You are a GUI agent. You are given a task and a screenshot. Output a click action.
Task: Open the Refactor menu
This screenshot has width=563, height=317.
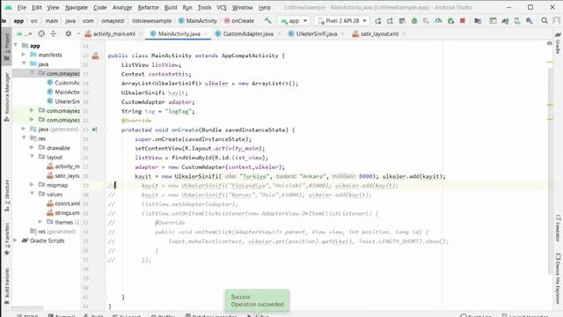(x=149, y=7)
